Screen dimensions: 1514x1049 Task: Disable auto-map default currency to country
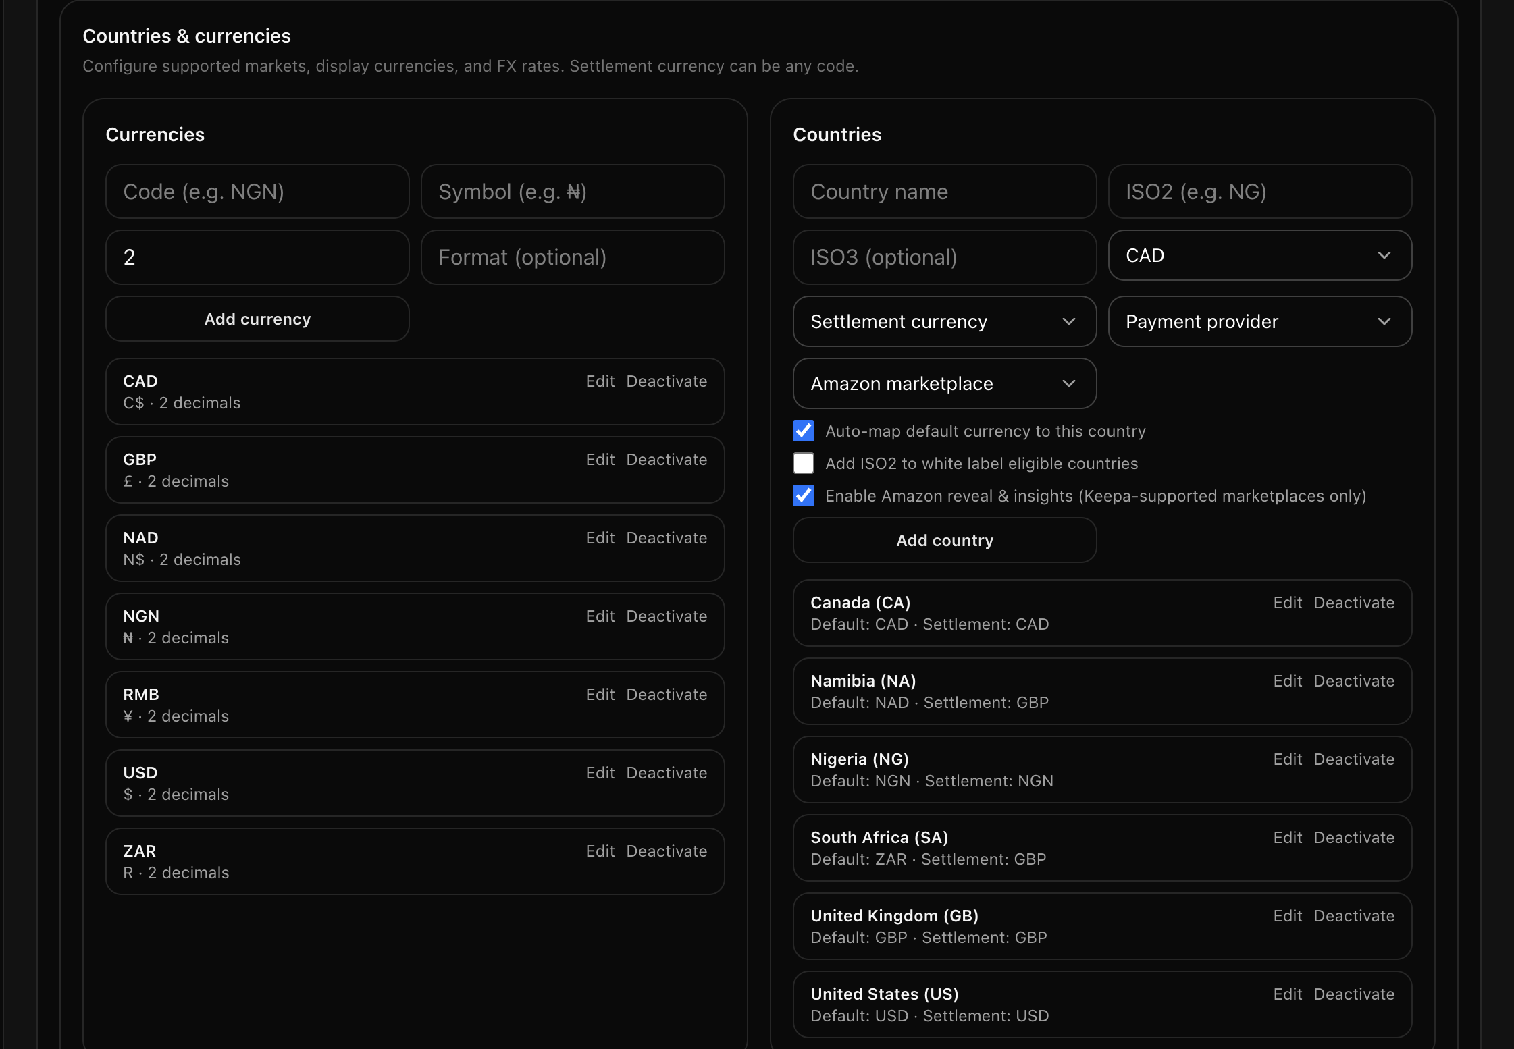point(804,431)
